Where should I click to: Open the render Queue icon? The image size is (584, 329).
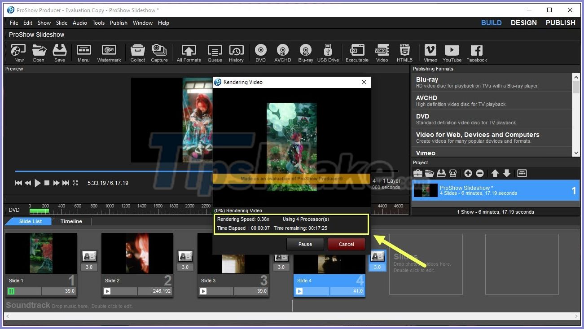[x=215, y=53]
